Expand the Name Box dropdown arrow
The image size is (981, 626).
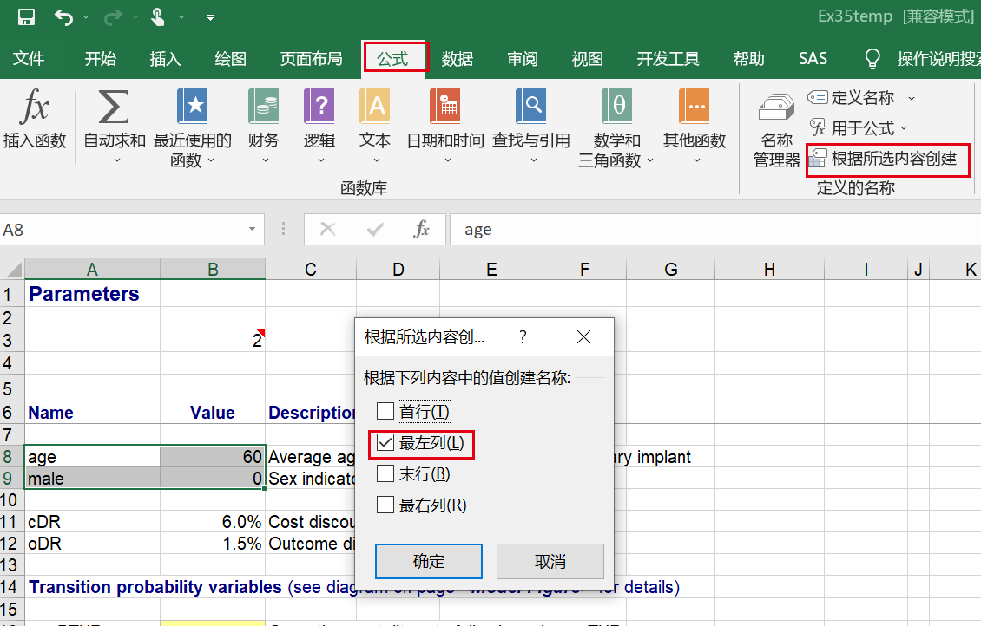(x=252, y=230)
